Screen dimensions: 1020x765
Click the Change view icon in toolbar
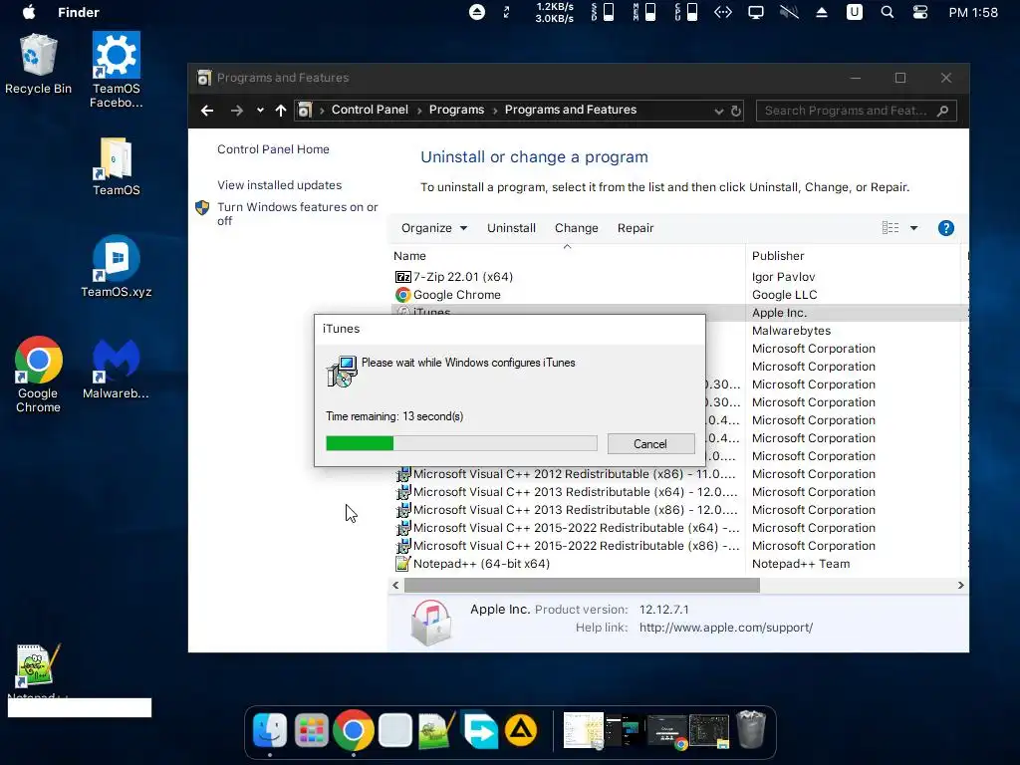click(x=891, y=228)
